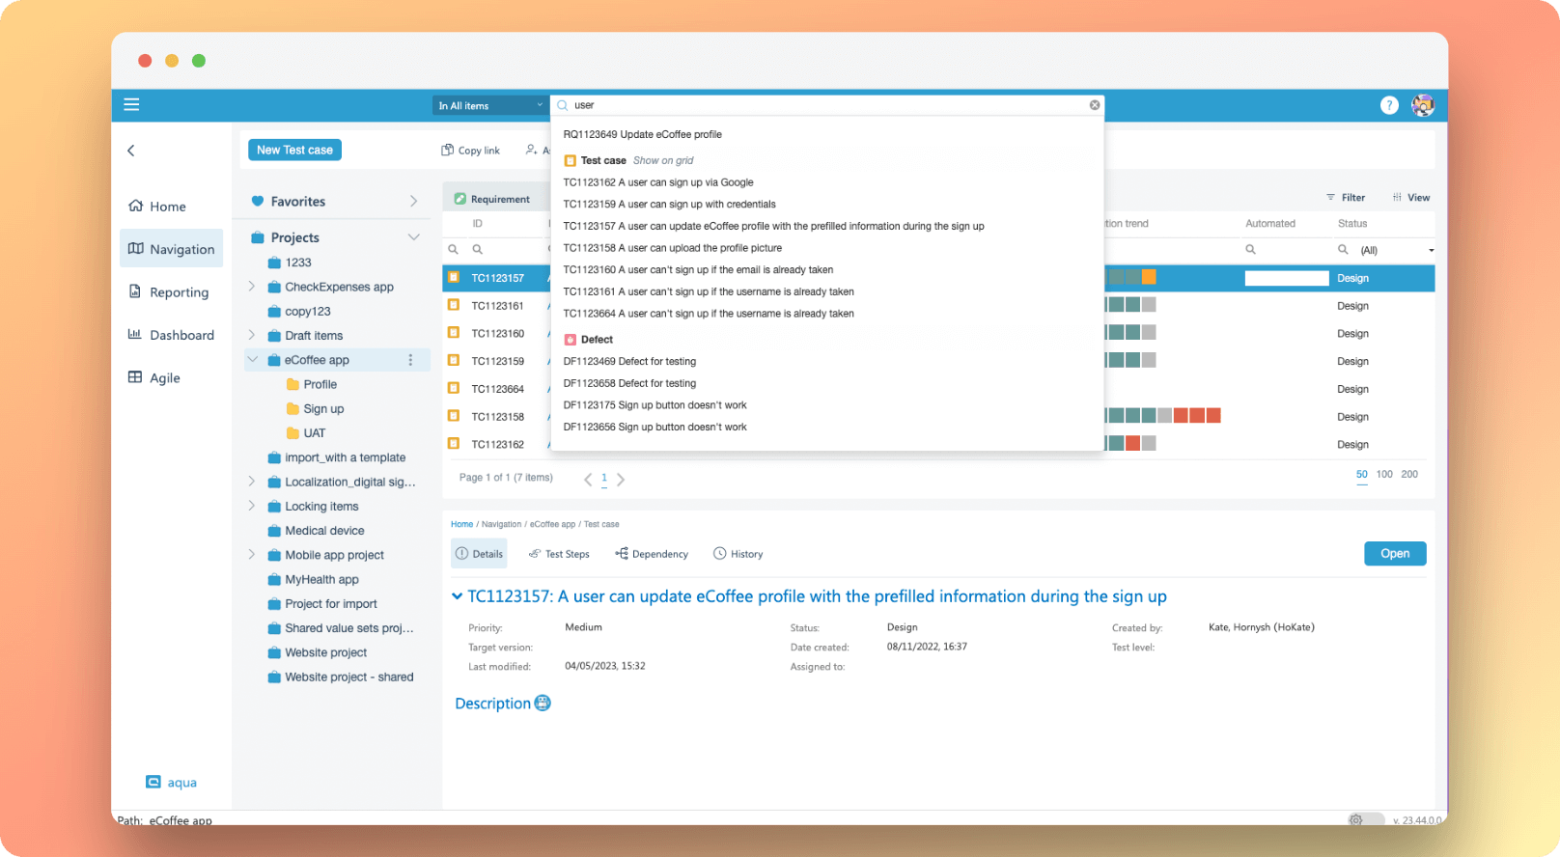Open the Dashboard section
1560x857 pixels.
[172, 335]
